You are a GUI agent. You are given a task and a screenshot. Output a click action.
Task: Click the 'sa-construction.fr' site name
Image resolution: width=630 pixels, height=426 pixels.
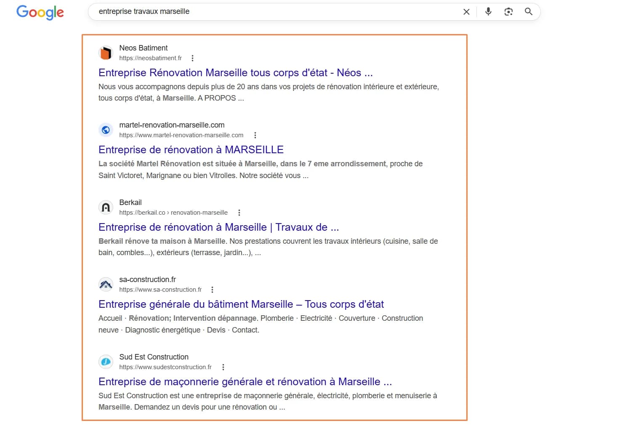148,280
